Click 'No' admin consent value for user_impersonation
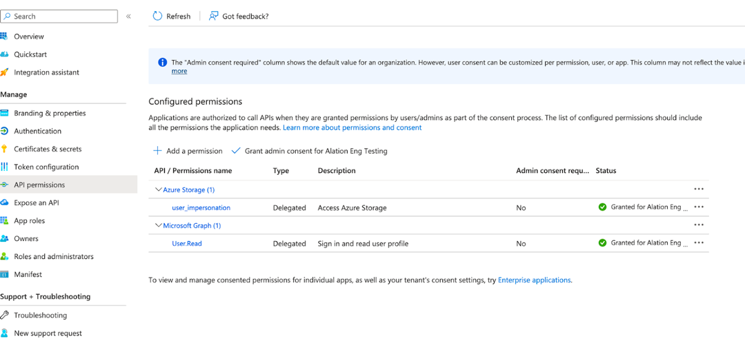Image resolution: width=745 pixels, height=354 pixels. point(521,207)
